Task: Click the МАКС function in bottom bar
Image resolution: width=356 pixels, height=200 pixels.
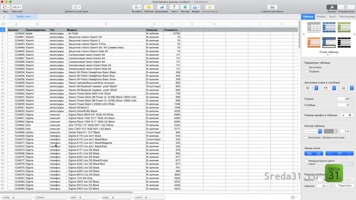Action: (116, 198)
